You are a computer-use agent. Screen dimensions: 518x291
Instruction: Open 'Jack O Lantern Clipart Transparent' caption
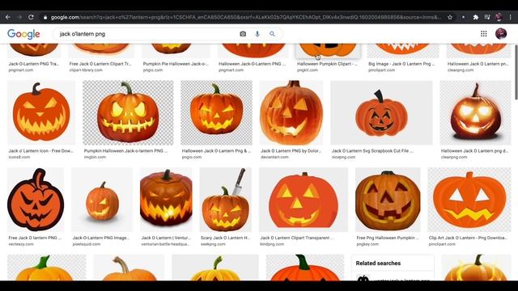tap(297, 238)
